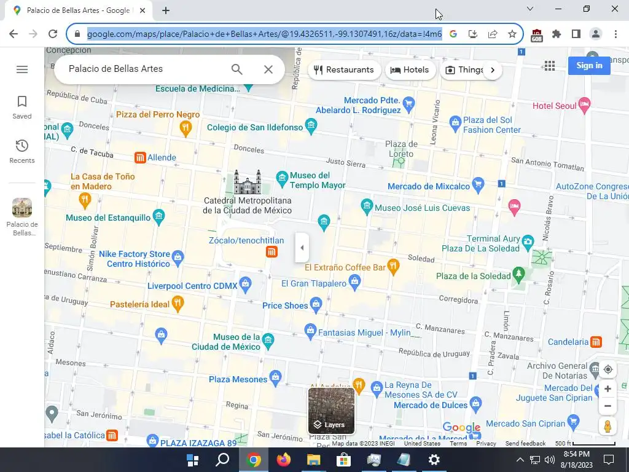The width and height of the screenshot is (629, 472).
Task: Click the Sign in button
Action: [589, 65]
